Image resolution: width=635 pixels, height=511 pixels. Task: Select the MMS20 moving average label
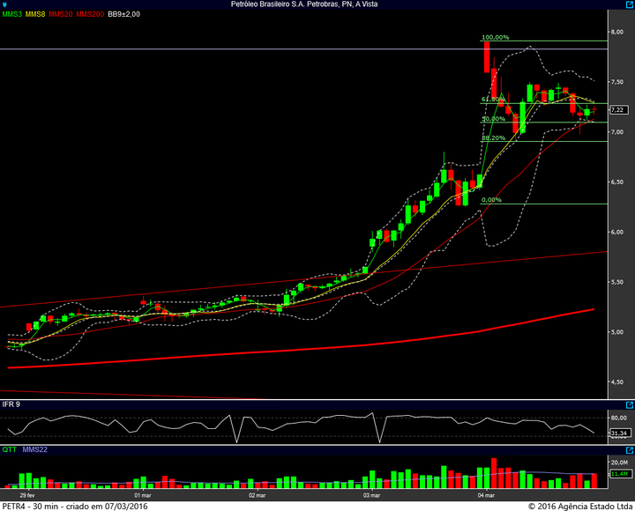(x=59, y=15)
